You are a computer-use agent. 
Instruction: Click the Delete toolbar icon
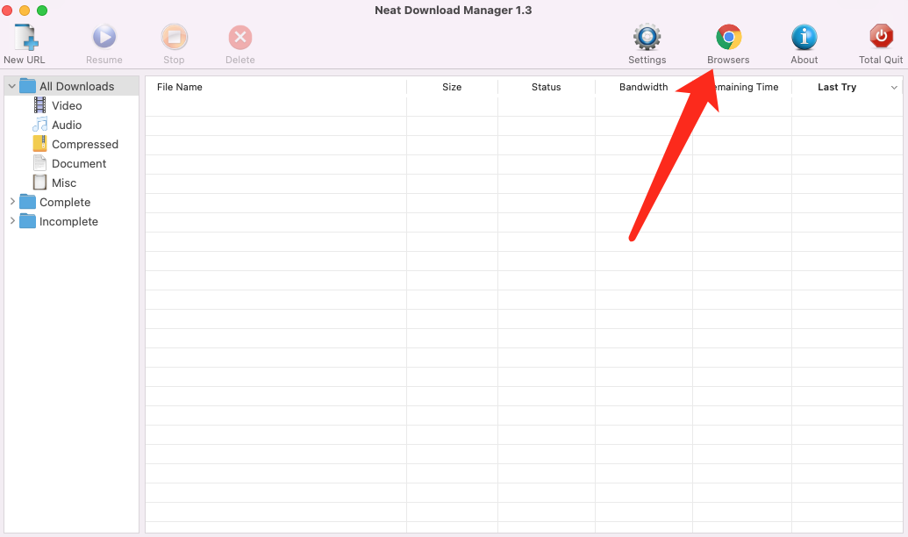(240, 38)
